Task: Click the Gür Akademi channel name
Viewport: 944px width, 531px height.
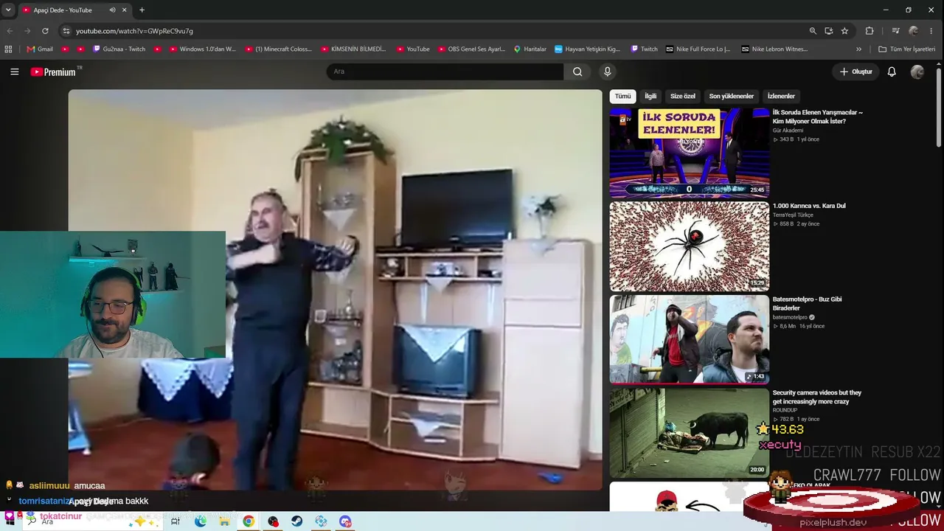Action: (x=788, y=131)
